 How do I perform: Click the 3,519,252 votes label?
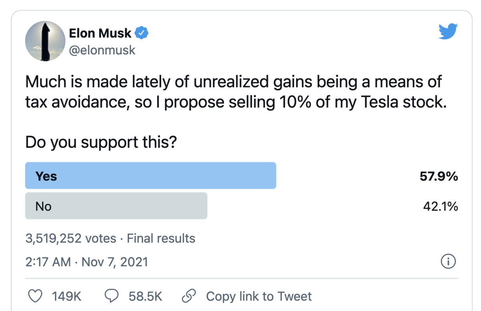pos(71,238)
